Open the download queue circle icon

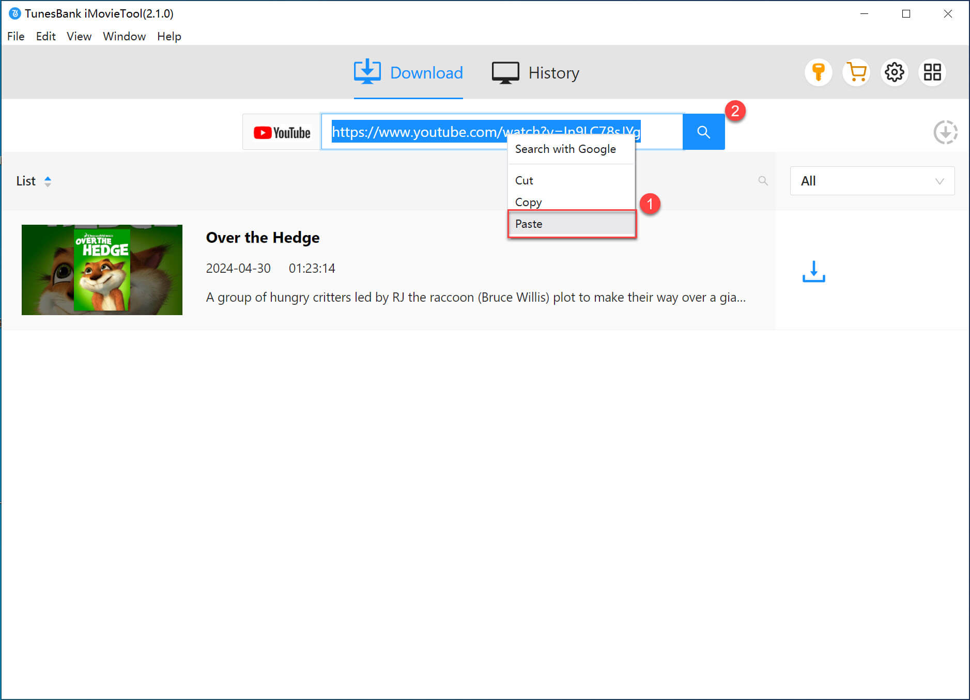click(x=945, y=132)
